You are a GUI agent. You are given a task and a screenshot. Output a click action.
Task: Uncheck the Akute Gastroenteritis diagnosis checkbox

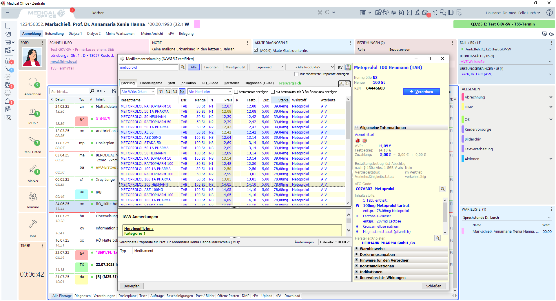[256, 50]
